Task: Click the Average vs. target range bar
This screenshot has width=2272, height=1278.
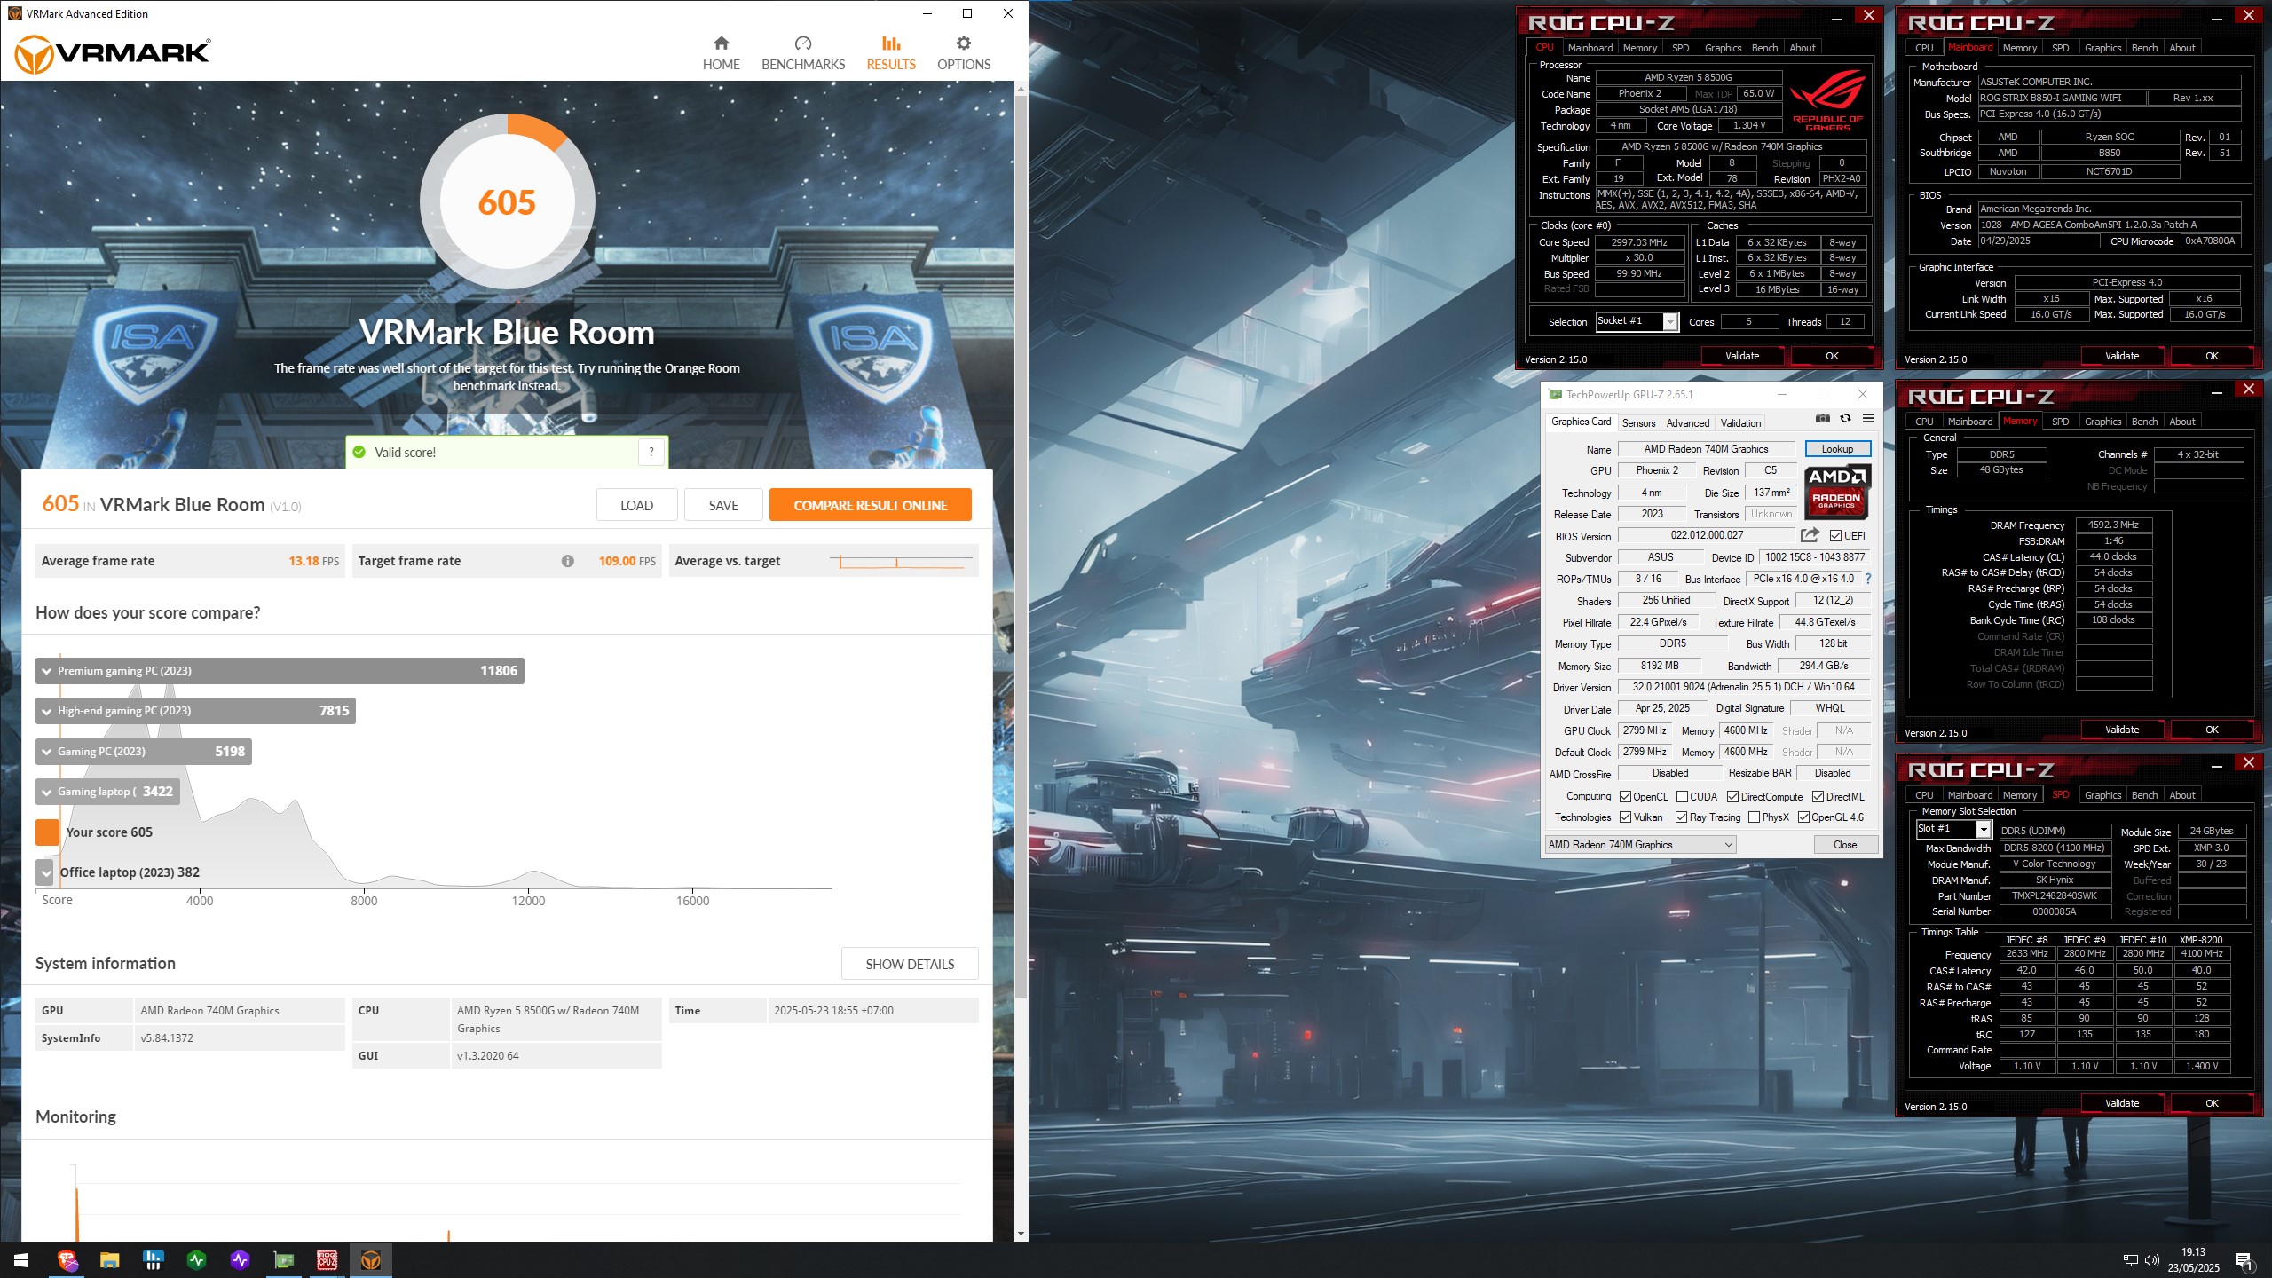Action: click(x=902, y=562)
